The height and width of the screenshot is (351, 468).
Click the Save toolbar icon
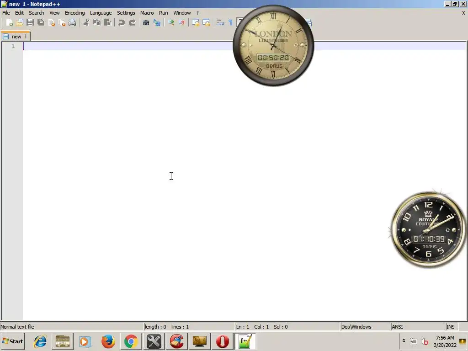click(x=30, y=23)
